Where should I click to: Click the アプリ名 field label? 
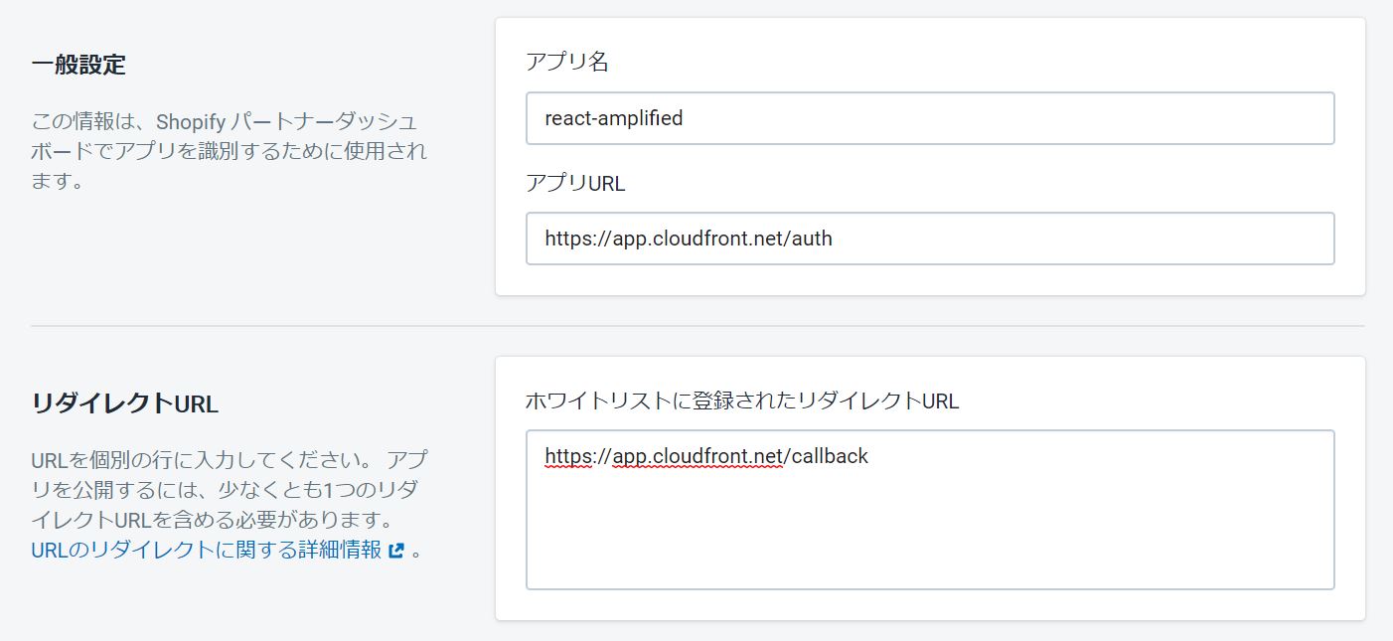566,62
